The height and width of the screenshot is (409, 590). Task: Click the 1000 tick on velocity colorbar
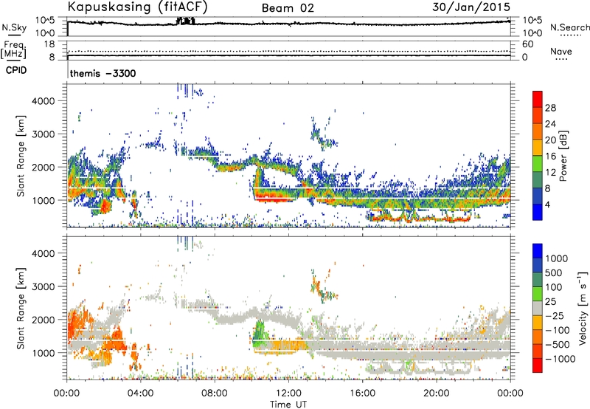click(556, 258)
